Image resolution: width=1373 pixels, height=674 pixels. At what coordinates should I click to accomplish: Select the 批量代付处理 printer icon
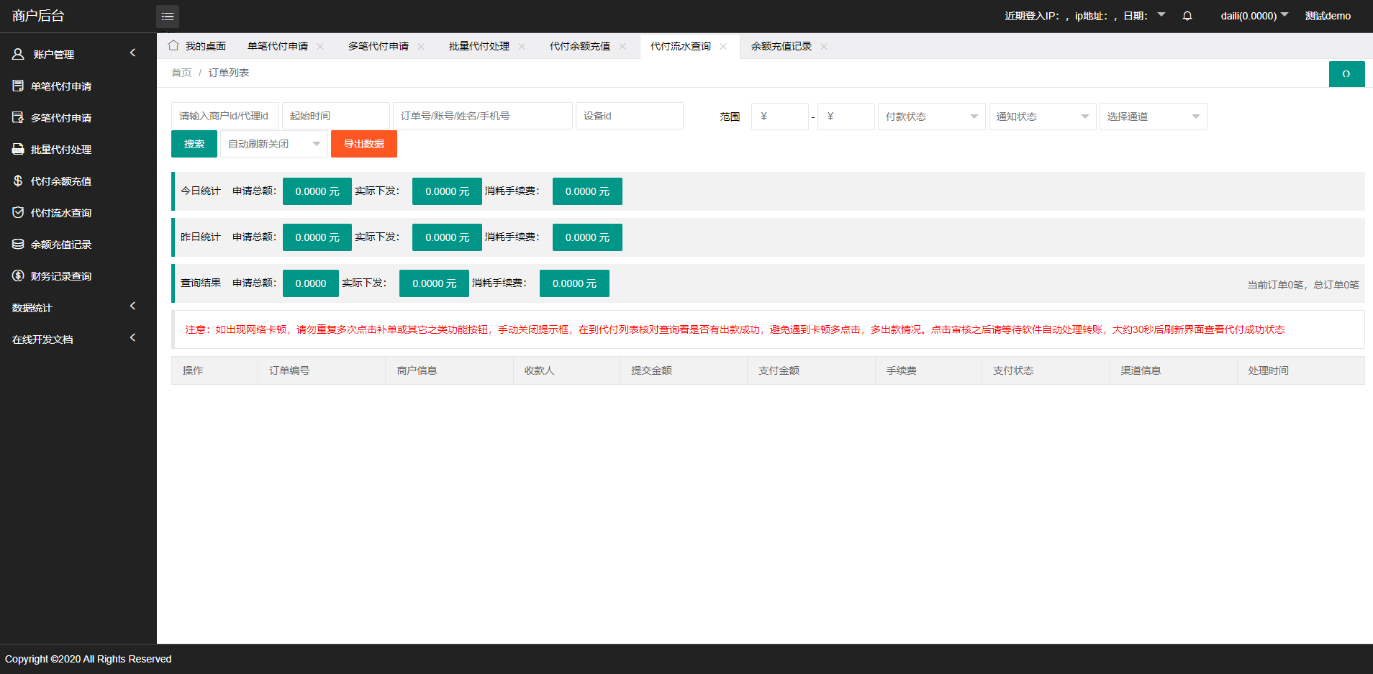pos(18,149)
